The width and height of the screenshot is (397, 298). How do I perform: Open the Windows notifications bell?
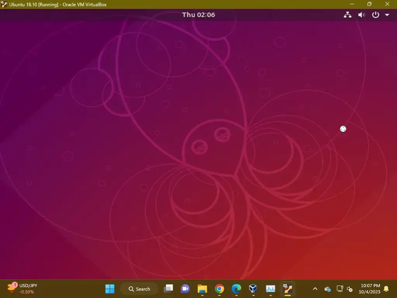tap(387, 289)
